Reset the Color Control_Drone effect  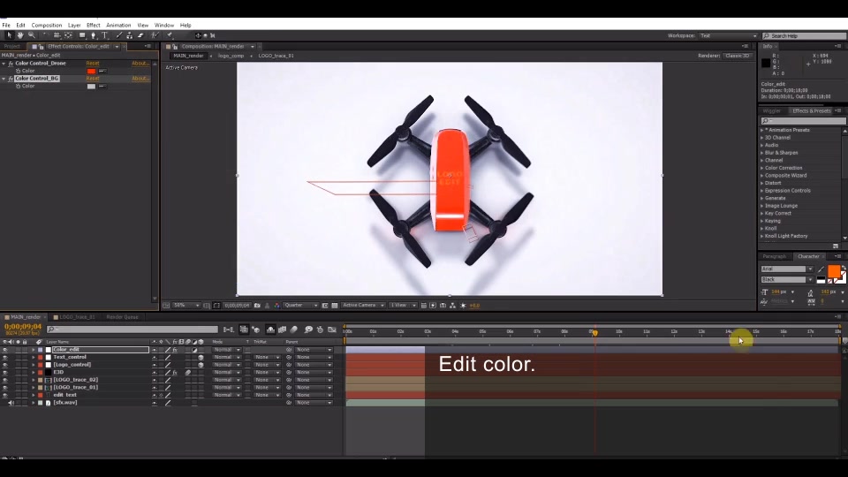point(92,64)
